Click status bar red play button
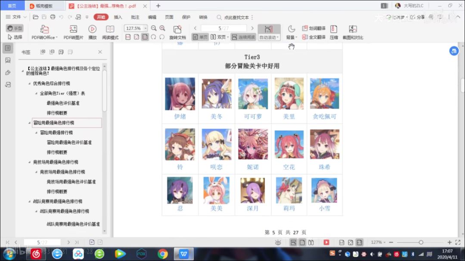 click(x=326, y=243)
